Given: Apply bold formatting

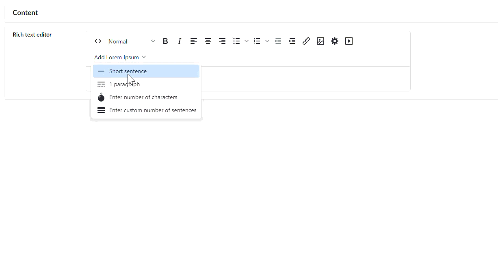Looking at the screenshot, I should [165, 41].
